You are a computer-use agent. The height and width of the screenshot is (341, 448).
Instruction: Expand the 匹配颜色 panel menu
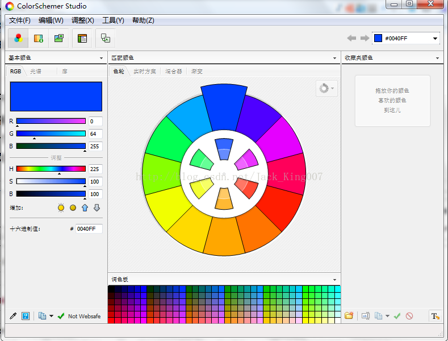pos(334,58)
